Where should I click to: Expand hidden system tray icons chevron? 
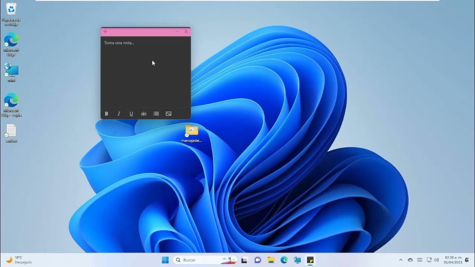[400, 260]
